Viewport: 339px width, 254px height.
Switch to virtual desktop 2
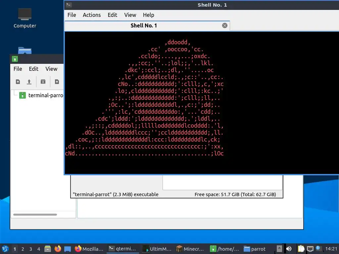coord(23,249)
